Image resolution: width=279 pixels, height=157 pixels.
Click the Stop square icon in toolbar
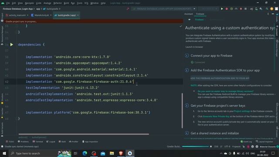(x=245, y=9)
